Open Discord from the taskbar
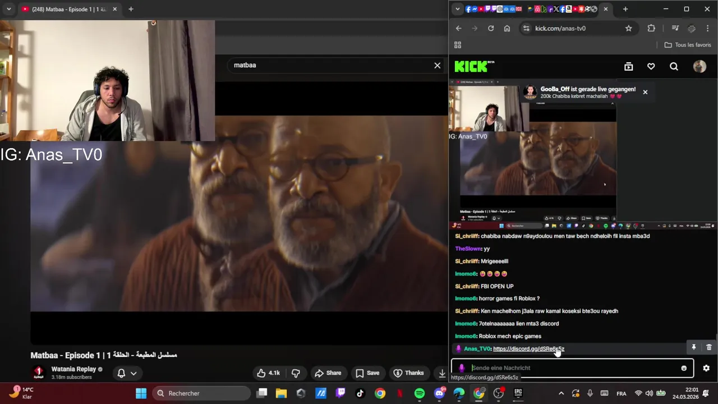The height and width of the screenshot is (404, 718). pos(439,393)
